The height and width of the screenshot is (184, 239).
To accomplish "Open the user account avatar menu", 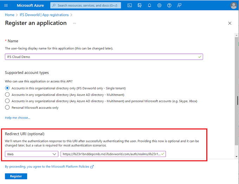I will coord(233,6).
